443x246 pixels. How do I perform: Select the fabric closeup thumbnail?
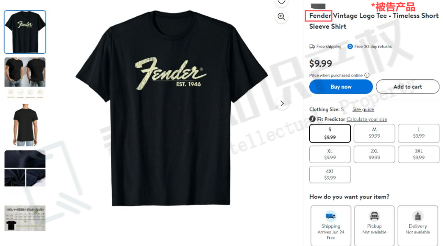(25, 168)
